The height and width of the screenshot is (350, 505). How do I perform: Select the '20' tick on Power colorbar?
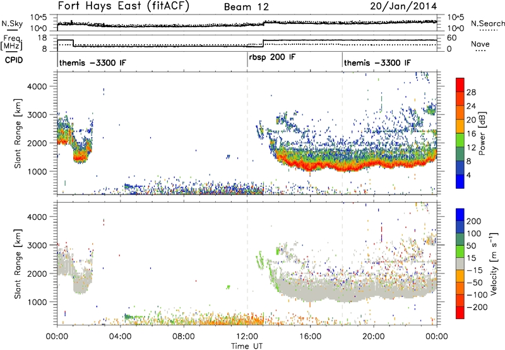471,120
